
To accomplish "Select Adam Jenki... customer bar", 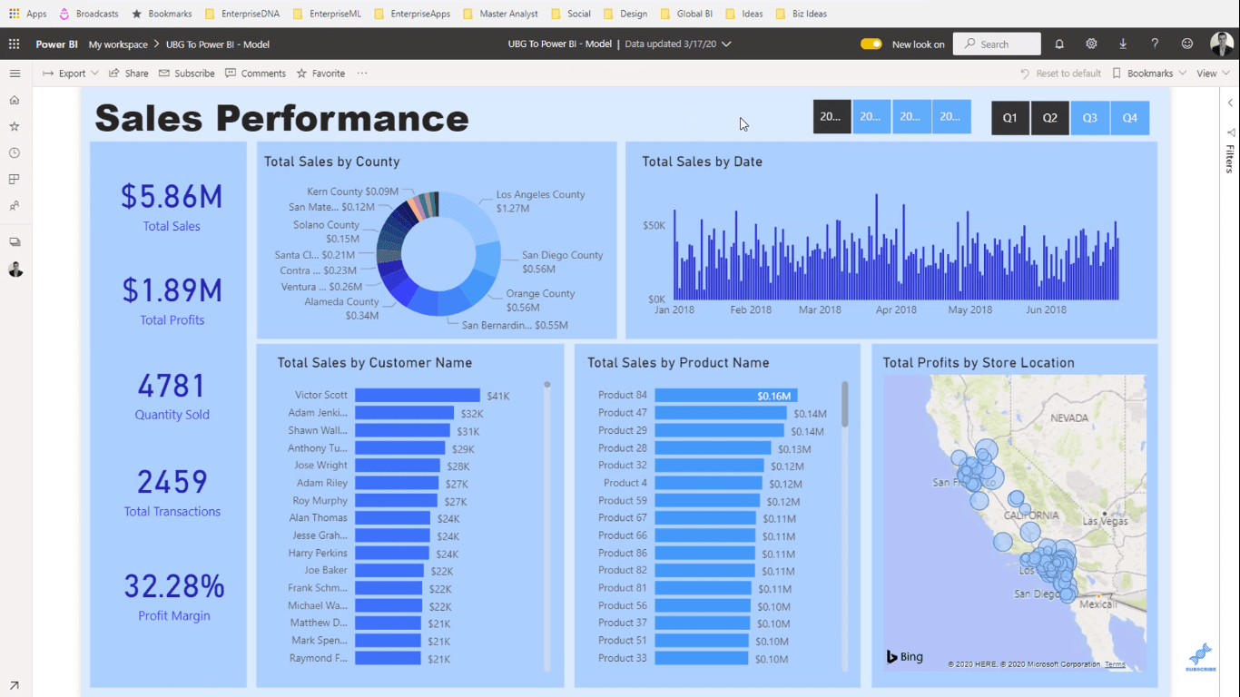I will [x=404, y=413].
